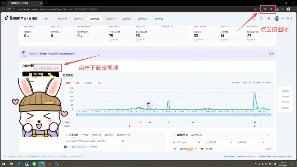
Task: Switch to PK玩法 tab
Action: (85, 135)
